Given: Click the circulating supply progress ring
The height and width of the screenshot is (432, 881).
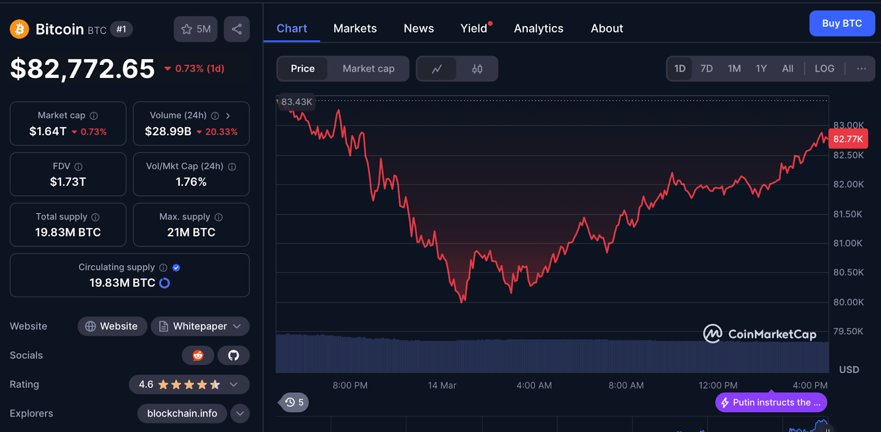Looking at the screenshot, I should [165, 283].
